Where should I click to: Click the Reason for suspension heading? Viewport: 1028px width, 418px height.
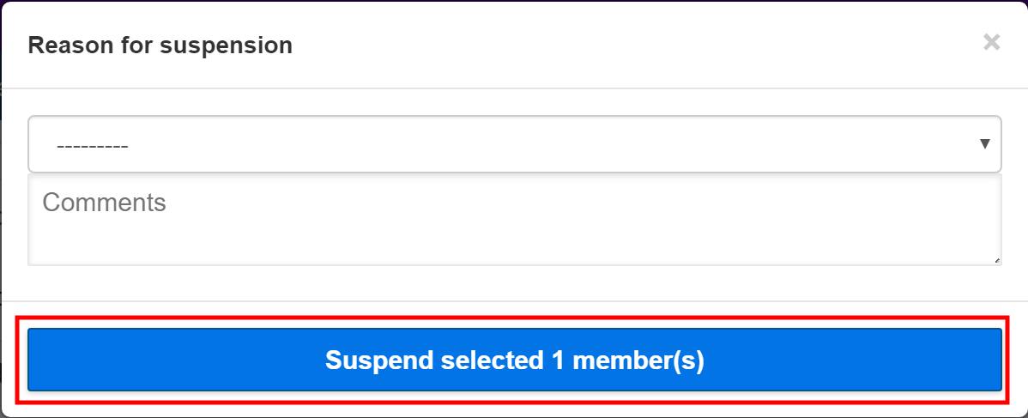(x=160, y=45)
